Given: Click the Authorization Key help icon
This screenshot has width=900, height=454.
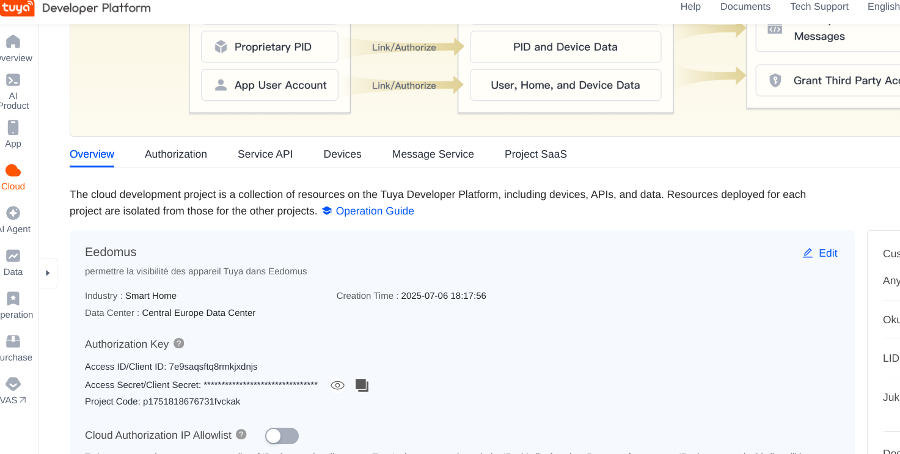Looking at the screenshot, I should pyautogui.click(x=178, y=343).
